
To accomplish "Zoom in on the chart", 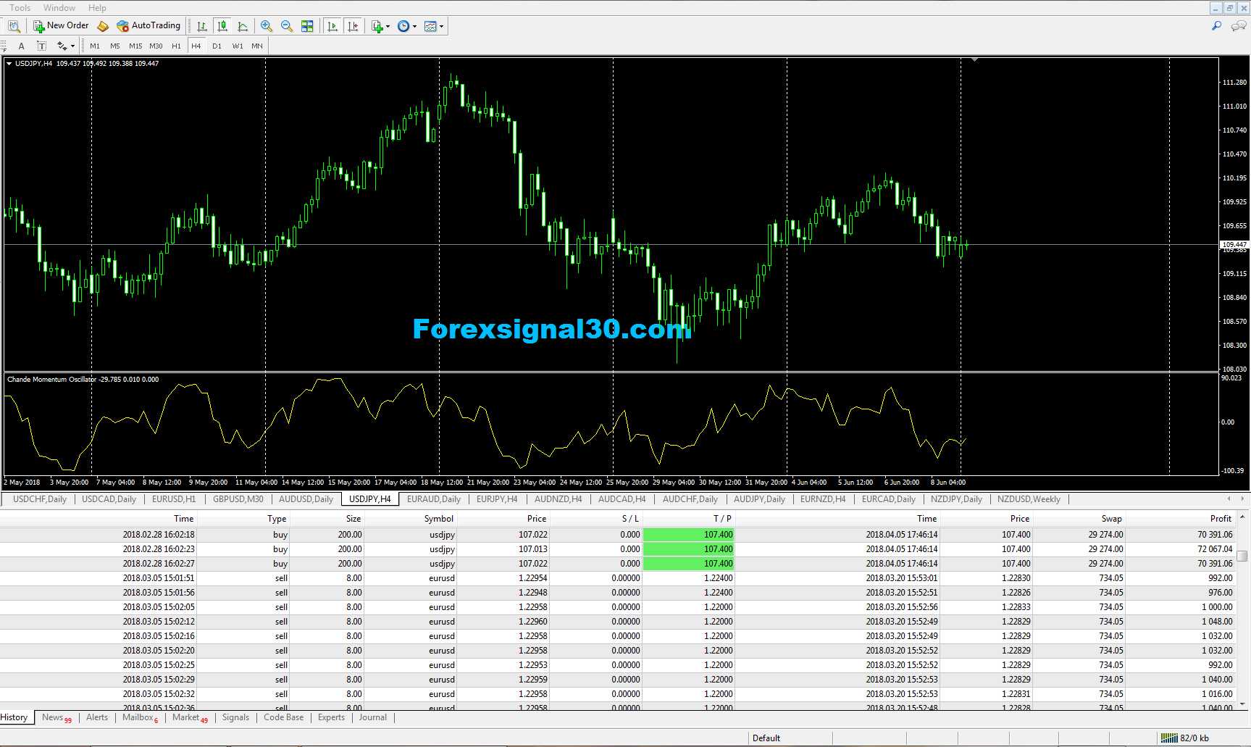I will tap(267, 26).
